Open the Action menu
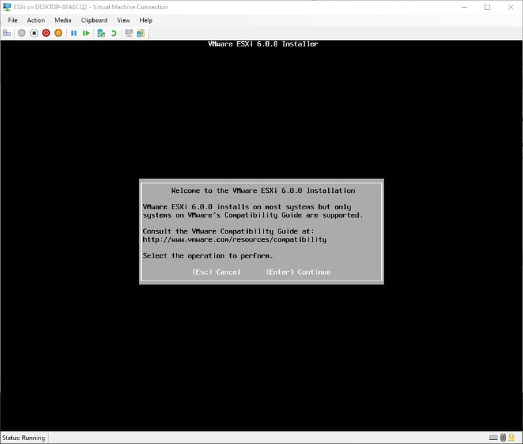Viewport: 523px width, 444px height. tap(36, 20)
